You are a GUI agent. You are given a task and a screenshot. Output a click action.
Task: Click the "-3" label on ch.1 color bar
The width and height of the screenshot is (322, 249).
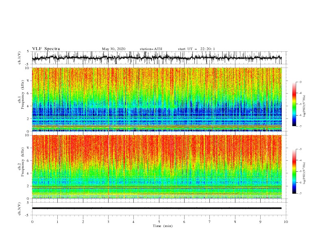tap(300, 82)
